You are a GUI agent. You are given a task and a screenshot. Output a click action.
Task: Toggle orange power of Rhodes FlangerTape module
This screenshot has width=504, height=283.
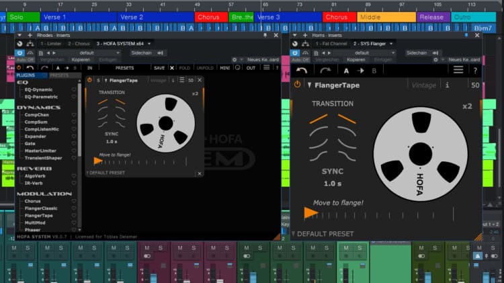[89, 80]
